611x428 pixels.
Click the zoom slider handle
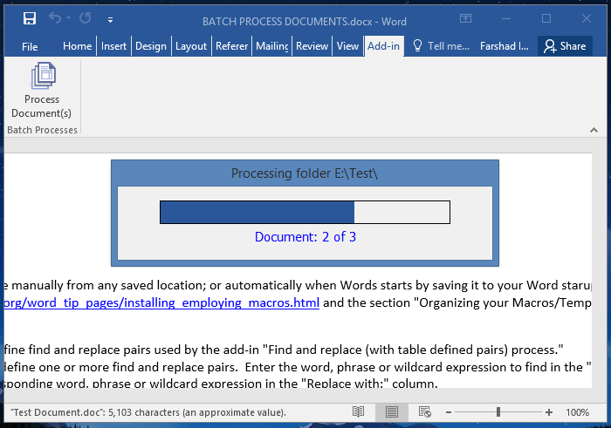[498, 411]
